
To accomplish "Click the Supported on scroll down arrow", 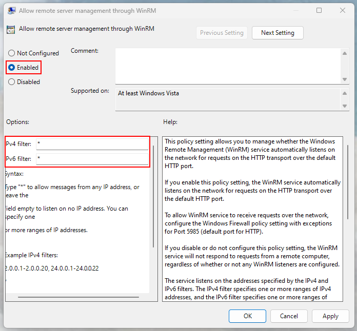I will [345, 106].
